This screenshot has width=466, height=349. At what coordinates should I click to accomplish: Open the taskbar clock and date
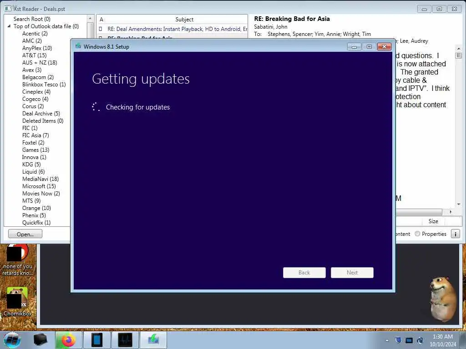pyautogui.click(x=442, y=340)
